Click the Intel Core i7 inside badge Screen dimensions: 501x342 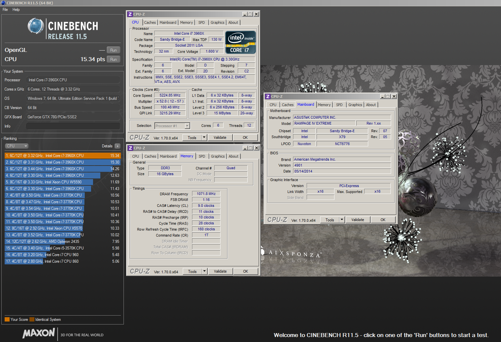tap(240, 42)
